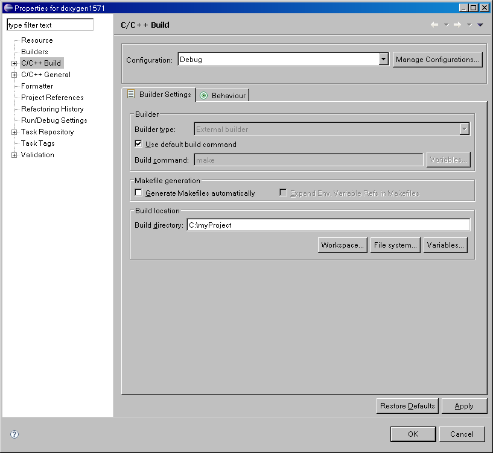493x453 pixels.
Task: Click the help question mark icon
Action: 14,434
